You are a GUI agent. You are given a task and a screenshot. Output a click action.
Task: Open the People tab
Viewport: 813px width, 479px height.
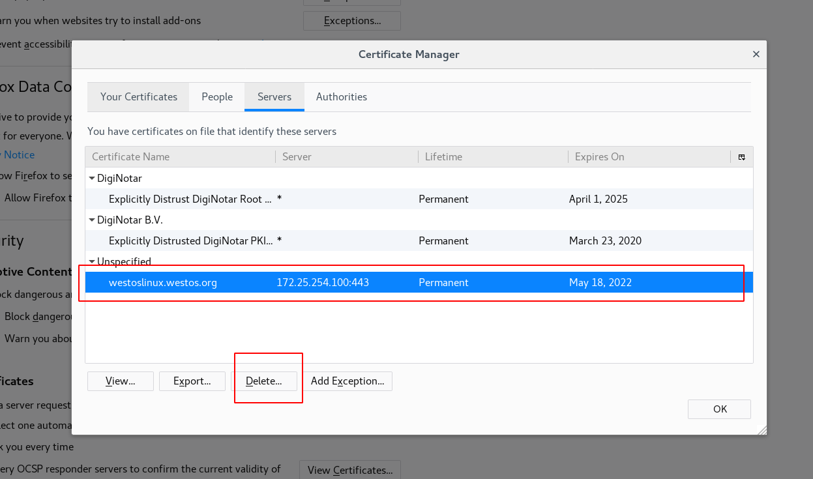217,97
